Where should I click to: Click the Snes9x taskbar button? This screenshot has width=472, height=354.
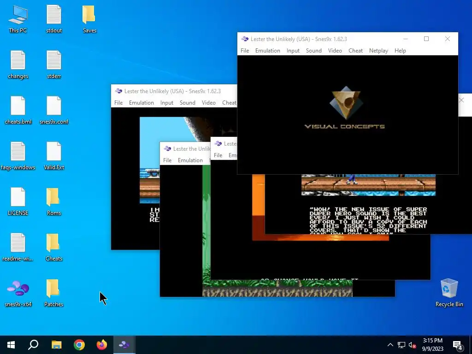point(124,345)
